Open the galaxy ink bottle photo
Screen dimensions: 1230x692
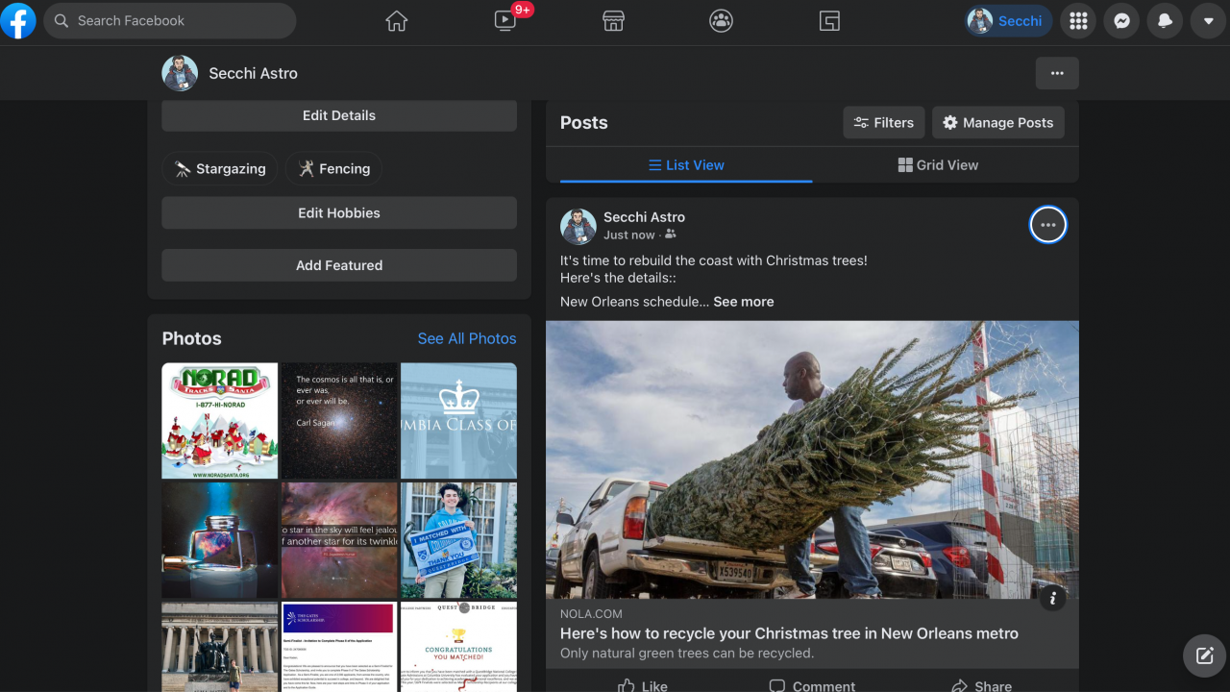pyautogui.click(x=220, y=540)
